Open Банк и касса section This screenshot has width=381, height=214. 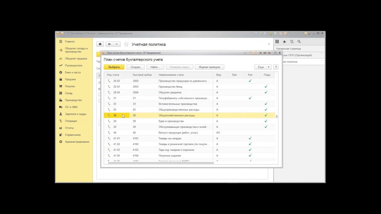[73, 73]
